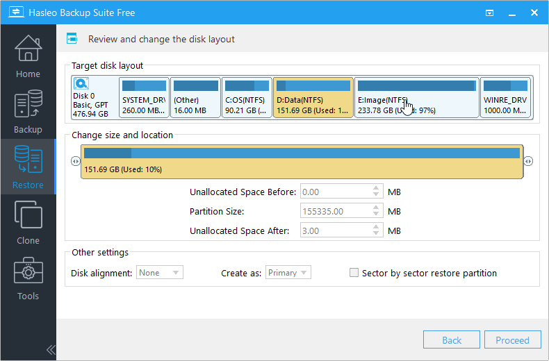Click the Back button
The height and width of the screenshot is (361, 549).
pos(452,340)
